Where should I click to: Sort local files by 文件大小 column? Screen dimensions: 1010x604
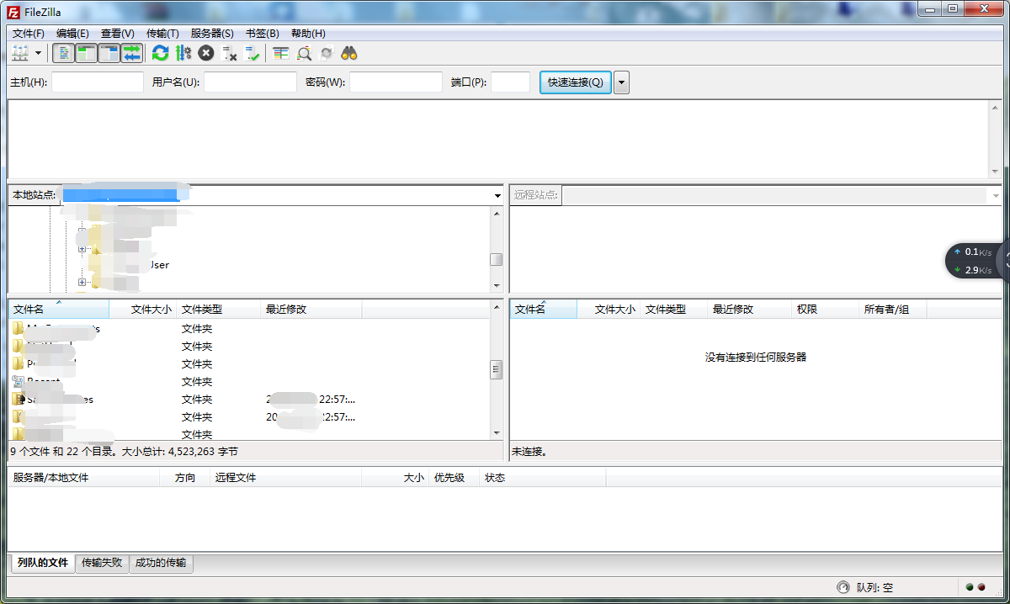[151, 310]
